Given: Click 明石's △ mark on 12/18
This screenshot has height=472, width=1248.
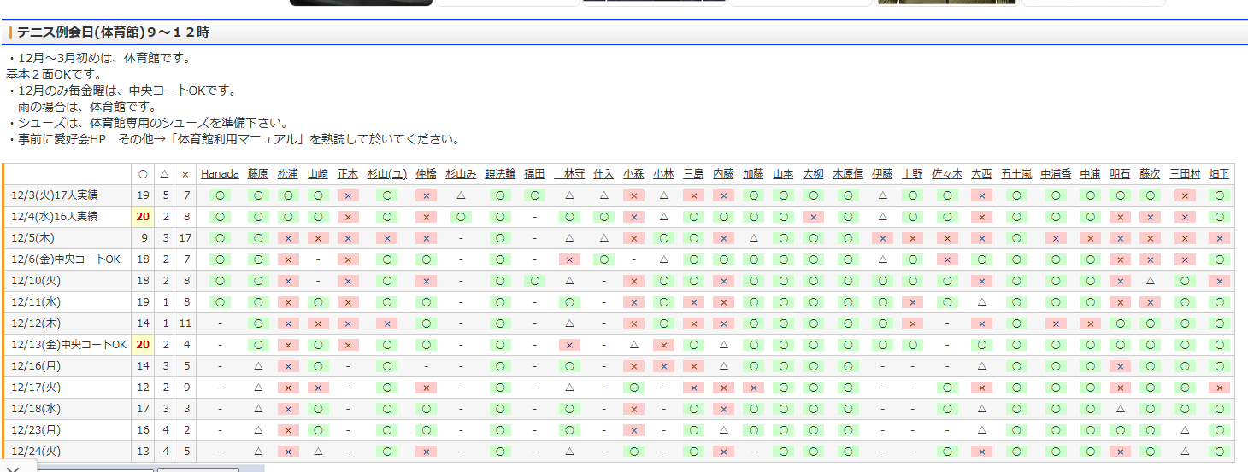Looking at the screenshot, I should click(1119, 409).
